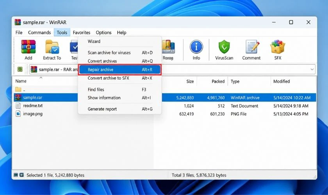Select Generate report menu entry
Image resolution: width=328 pixels, height=195 pixels.
coord(119,109)
